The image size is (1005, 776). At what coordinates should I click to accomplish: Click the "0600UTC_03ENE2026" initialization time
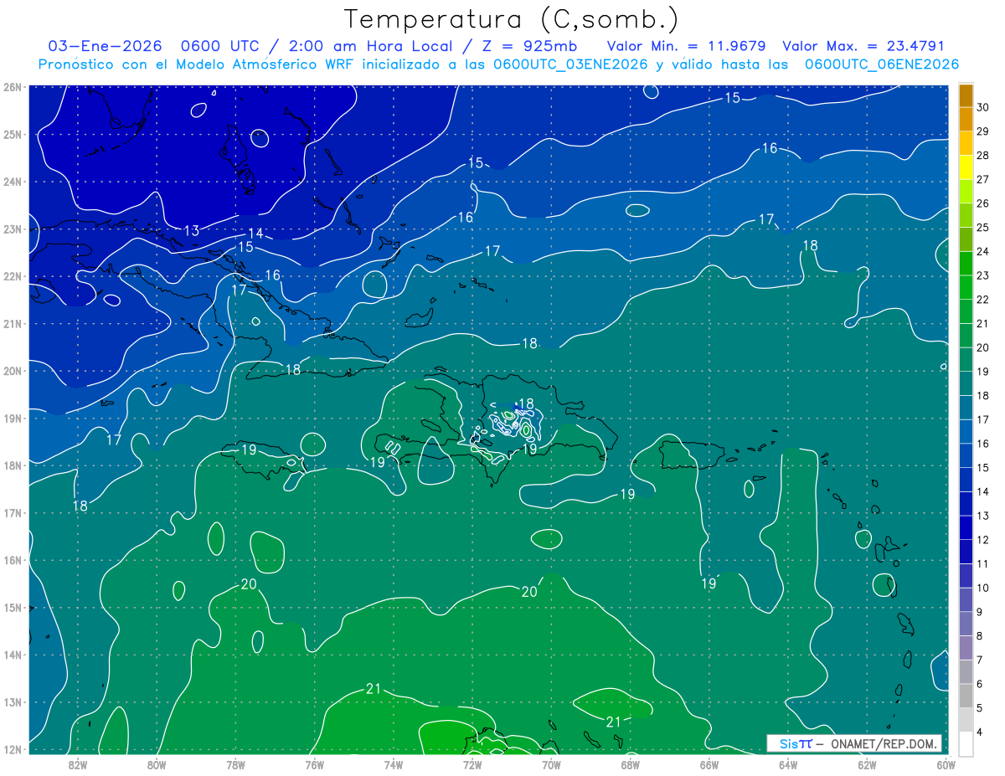[569, 64]
